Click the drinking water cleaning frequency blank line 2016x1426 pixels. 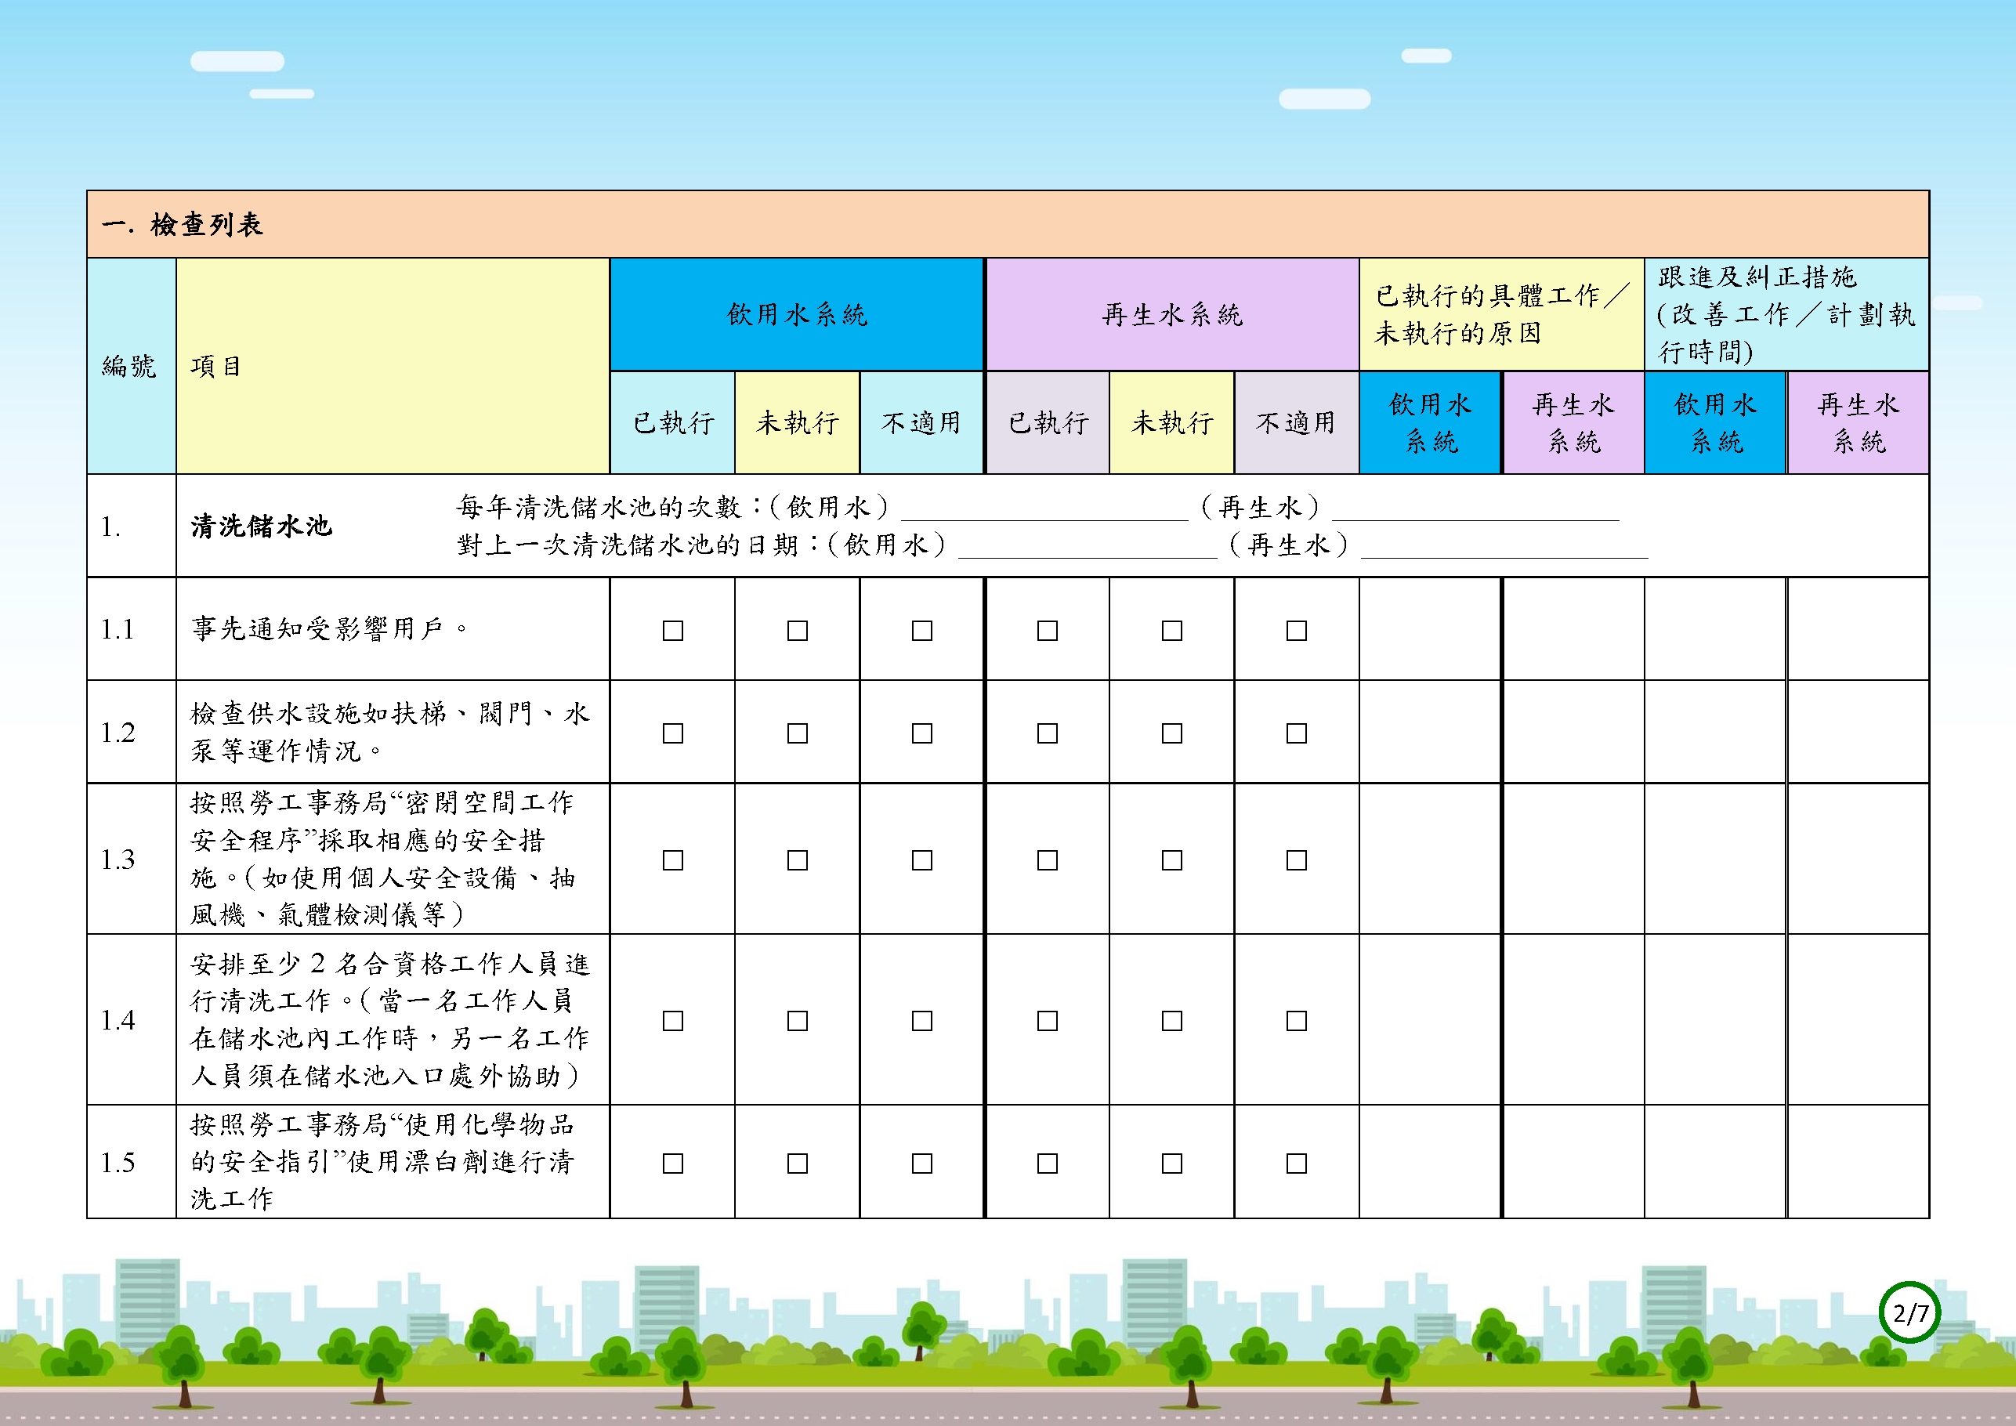pos(1045,509)
